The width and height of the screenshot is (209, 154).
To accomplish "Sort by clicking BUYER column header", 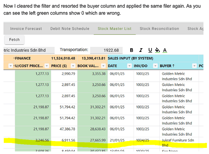I will point(167,66).
